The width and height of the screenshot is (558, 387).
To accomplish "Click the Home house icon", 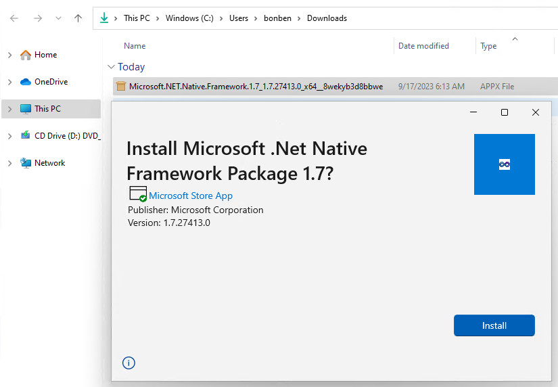I will tap(26, 55).
